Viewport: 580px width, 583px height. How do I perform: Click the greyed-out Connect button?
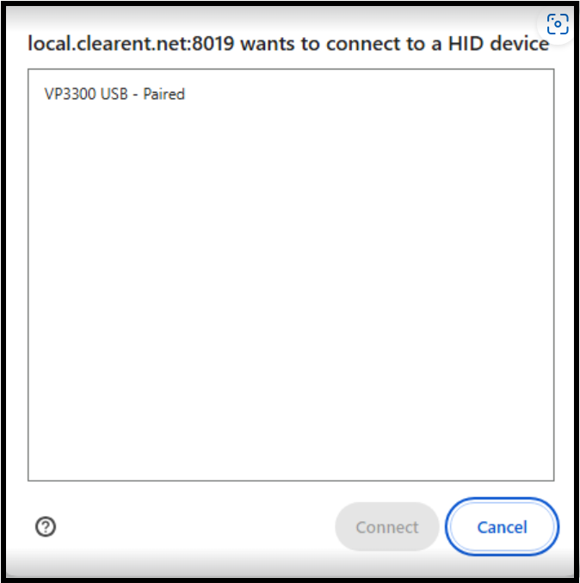click(387, 526)
